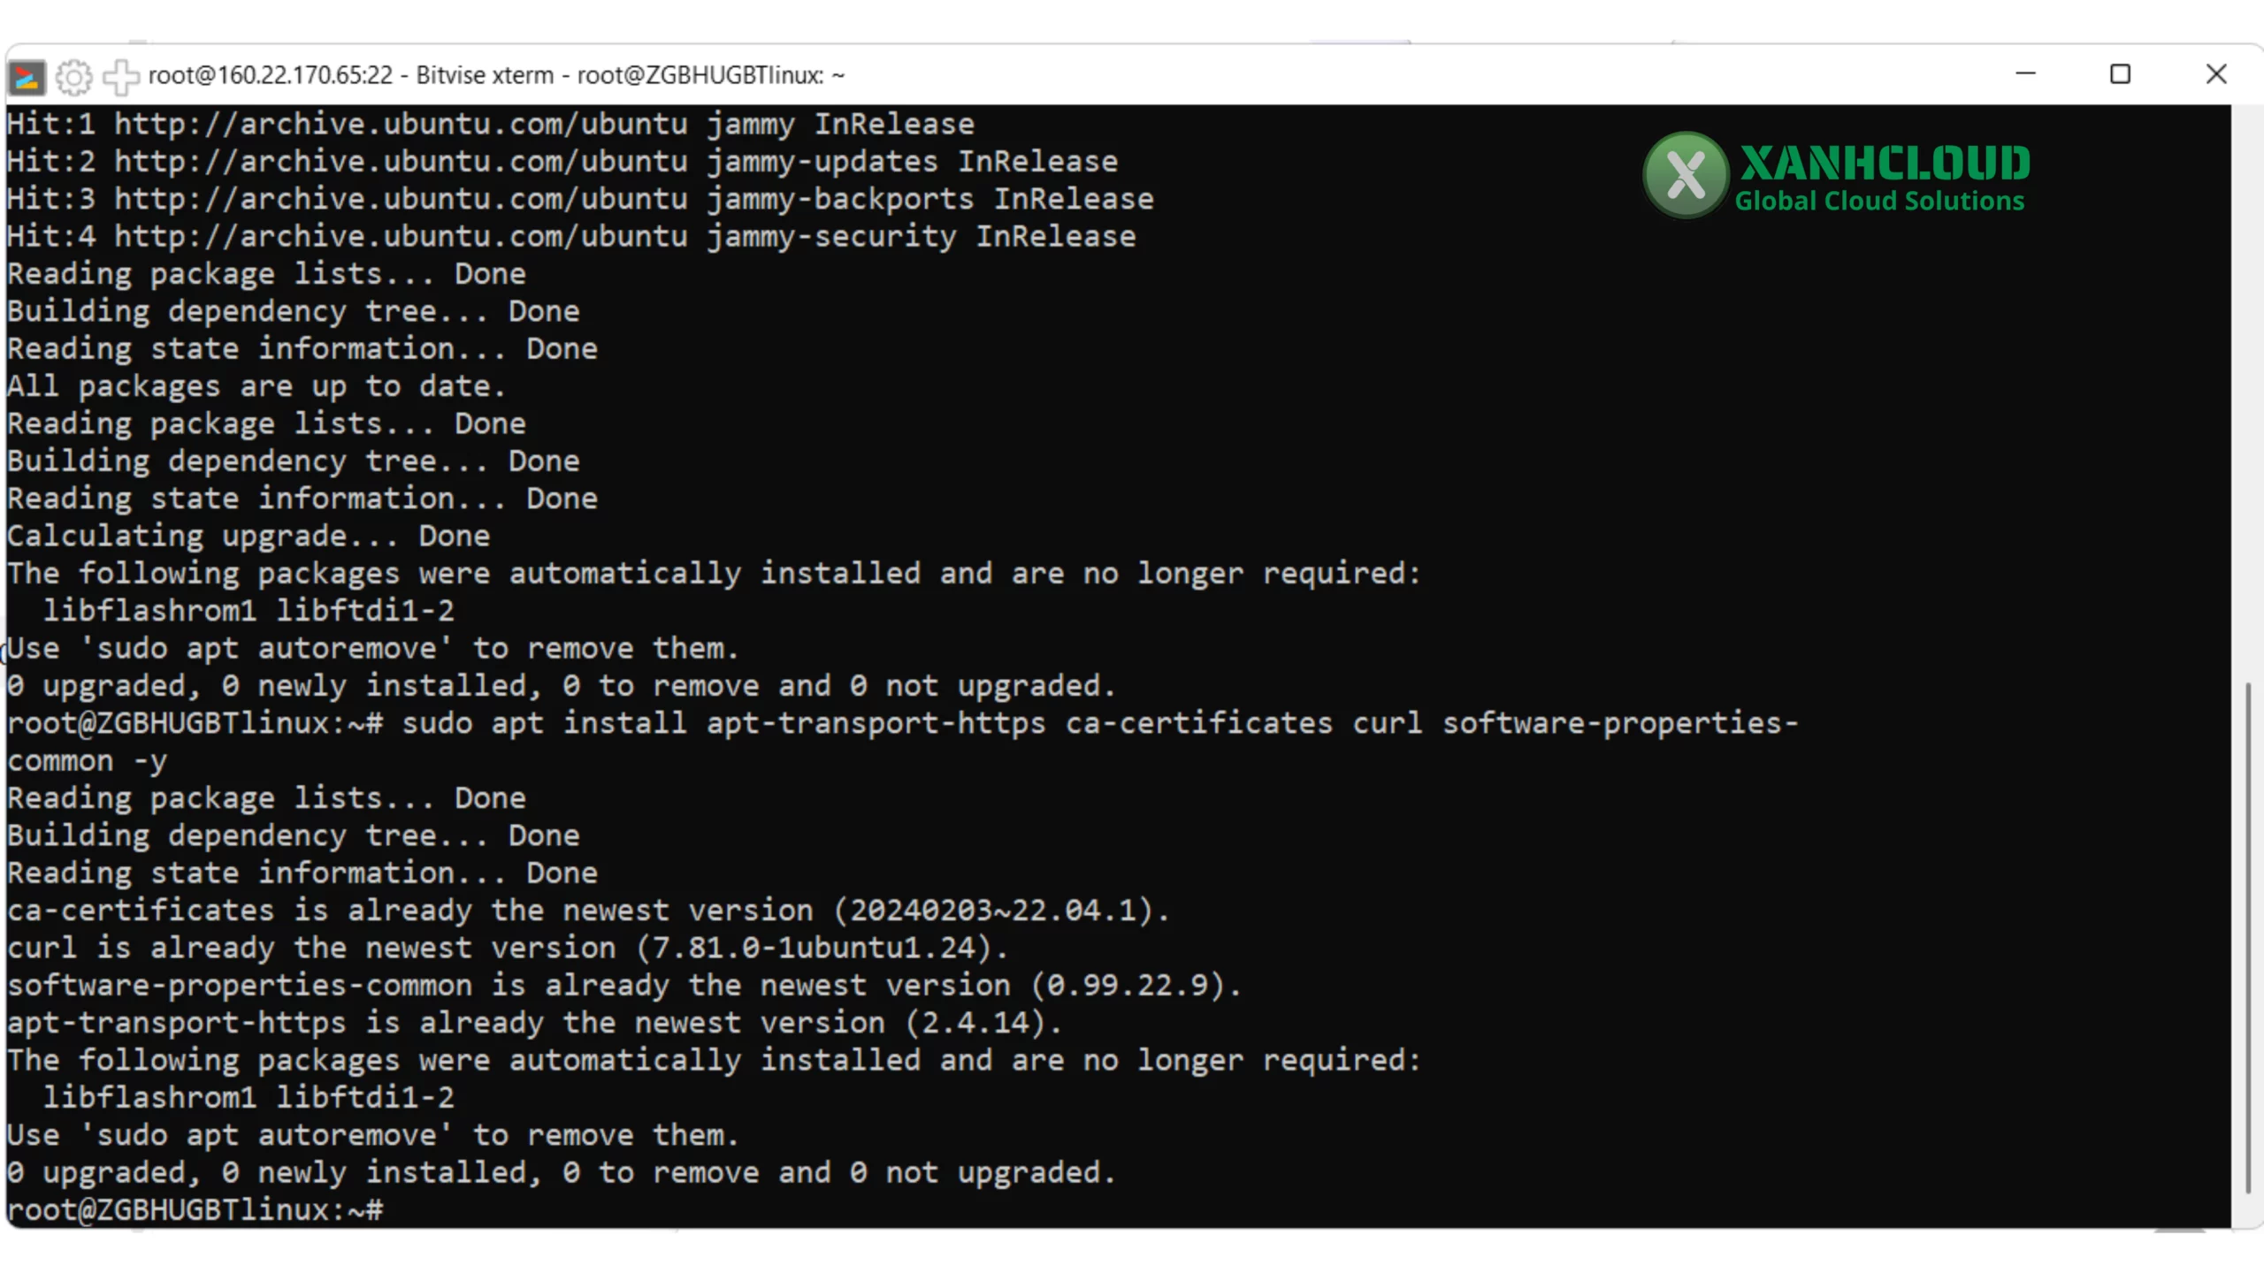Click the line ending 'jammy-security InRelease'
2264x1273 pixels.
point(571,236)
